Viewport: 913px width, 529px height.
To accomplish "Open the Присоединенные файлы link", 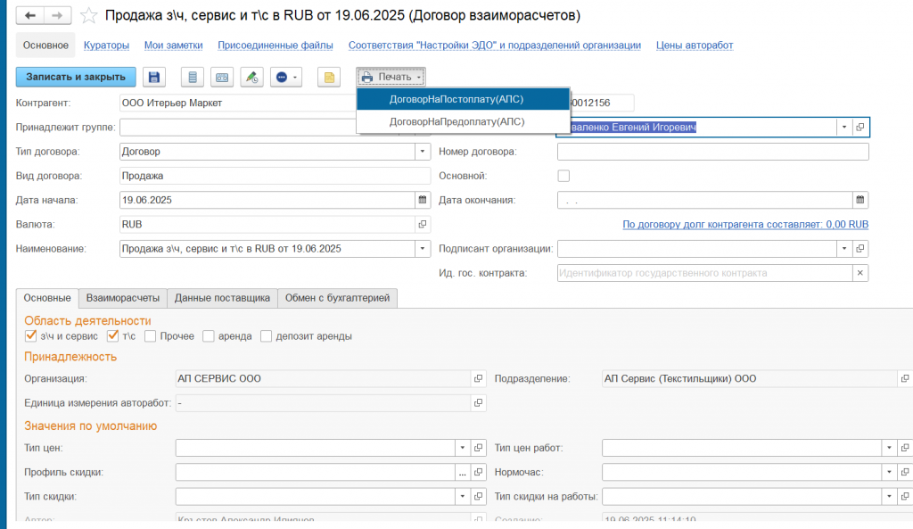I will coord(276,45).
